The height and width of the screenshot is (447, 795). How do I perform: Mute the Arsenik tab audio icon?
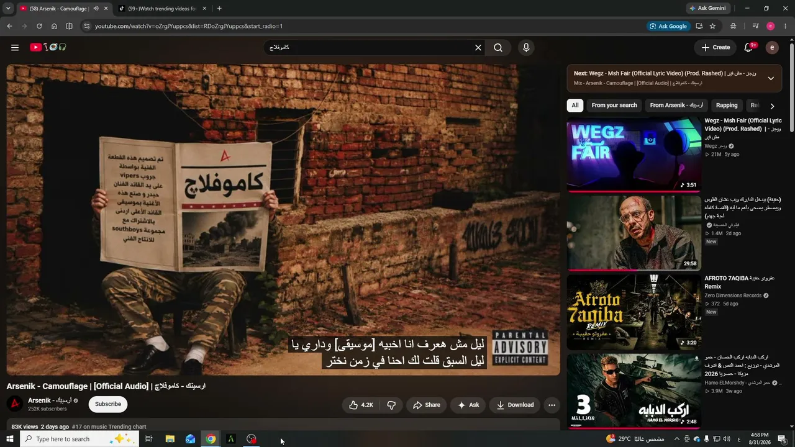96,9
